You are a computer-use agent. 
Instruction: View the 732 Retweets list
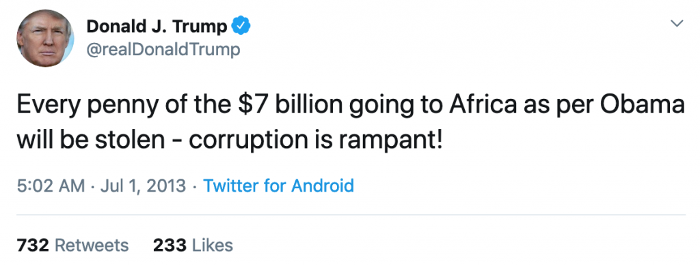[x=72, y=246]
